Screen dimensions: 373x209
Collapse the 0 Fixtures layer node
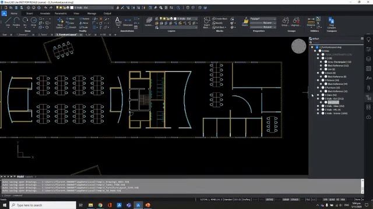tap(318, 80)
